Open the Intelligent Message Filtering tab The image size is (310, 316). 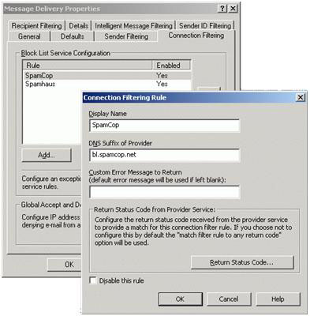pos(133,26)
